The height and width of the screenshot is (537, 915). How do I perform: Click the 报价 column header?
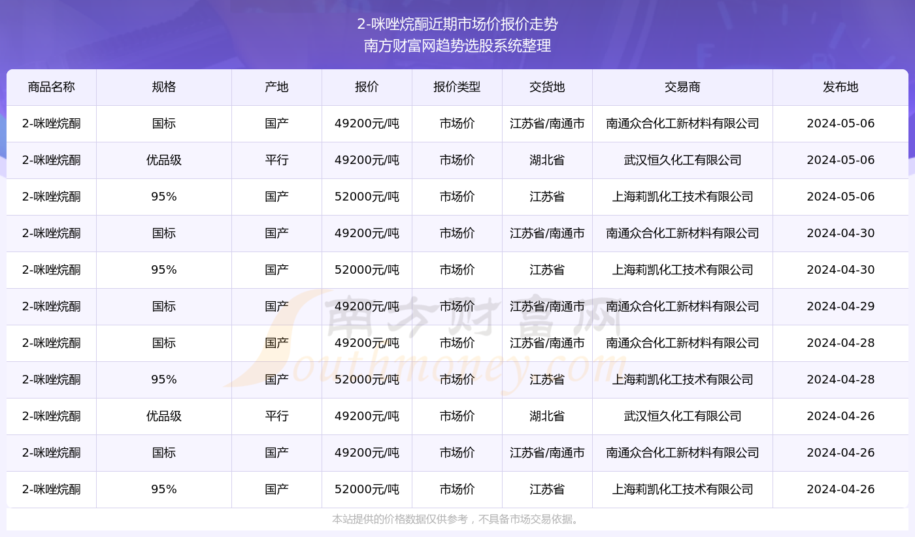tap(367, 87)
